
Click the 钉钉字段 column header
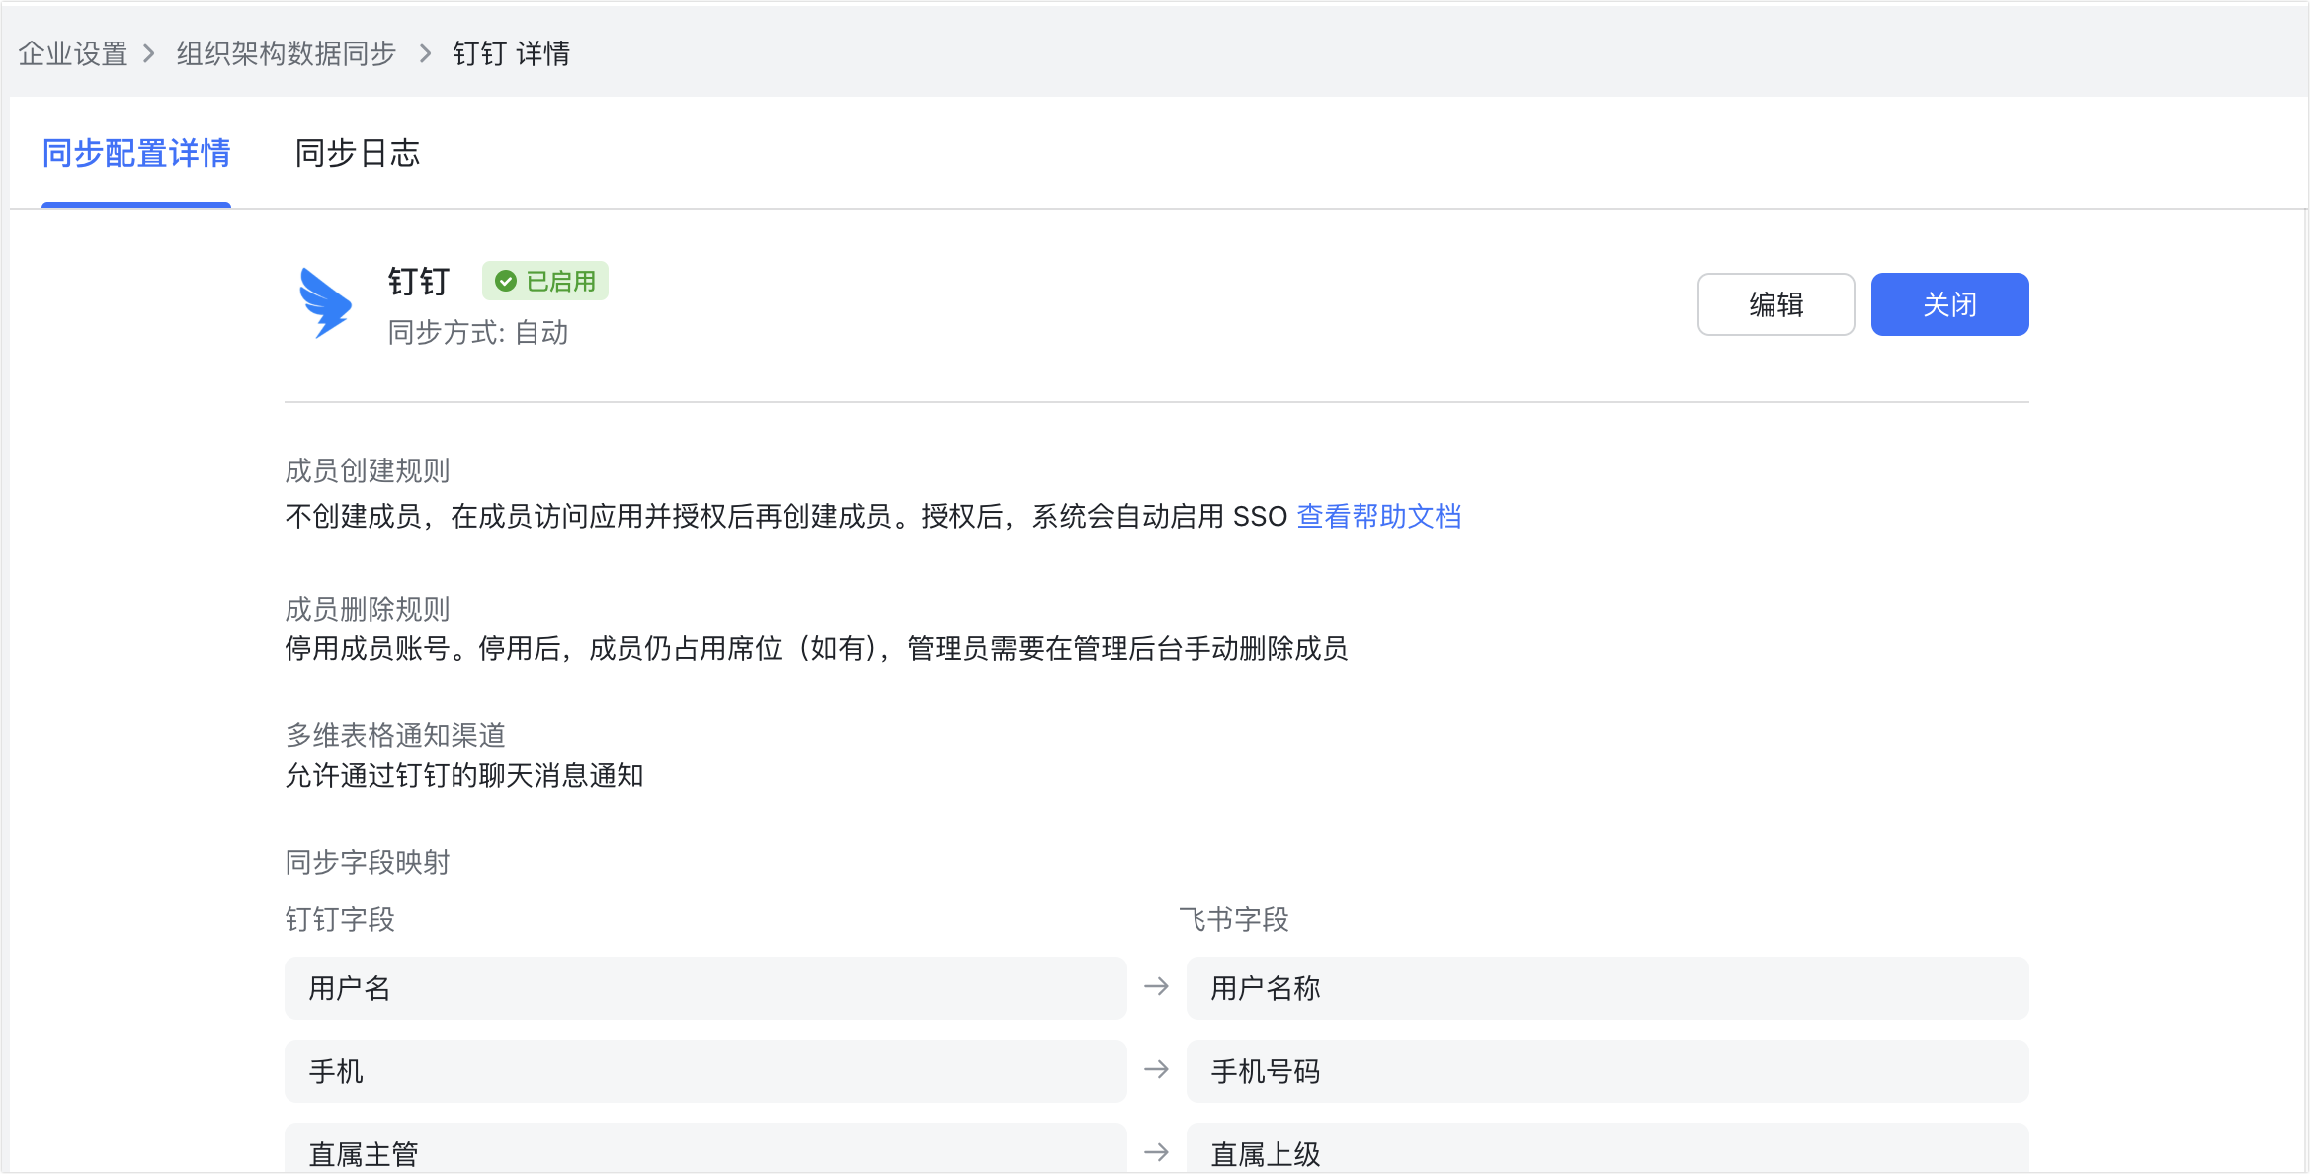(x=340, y=919)
